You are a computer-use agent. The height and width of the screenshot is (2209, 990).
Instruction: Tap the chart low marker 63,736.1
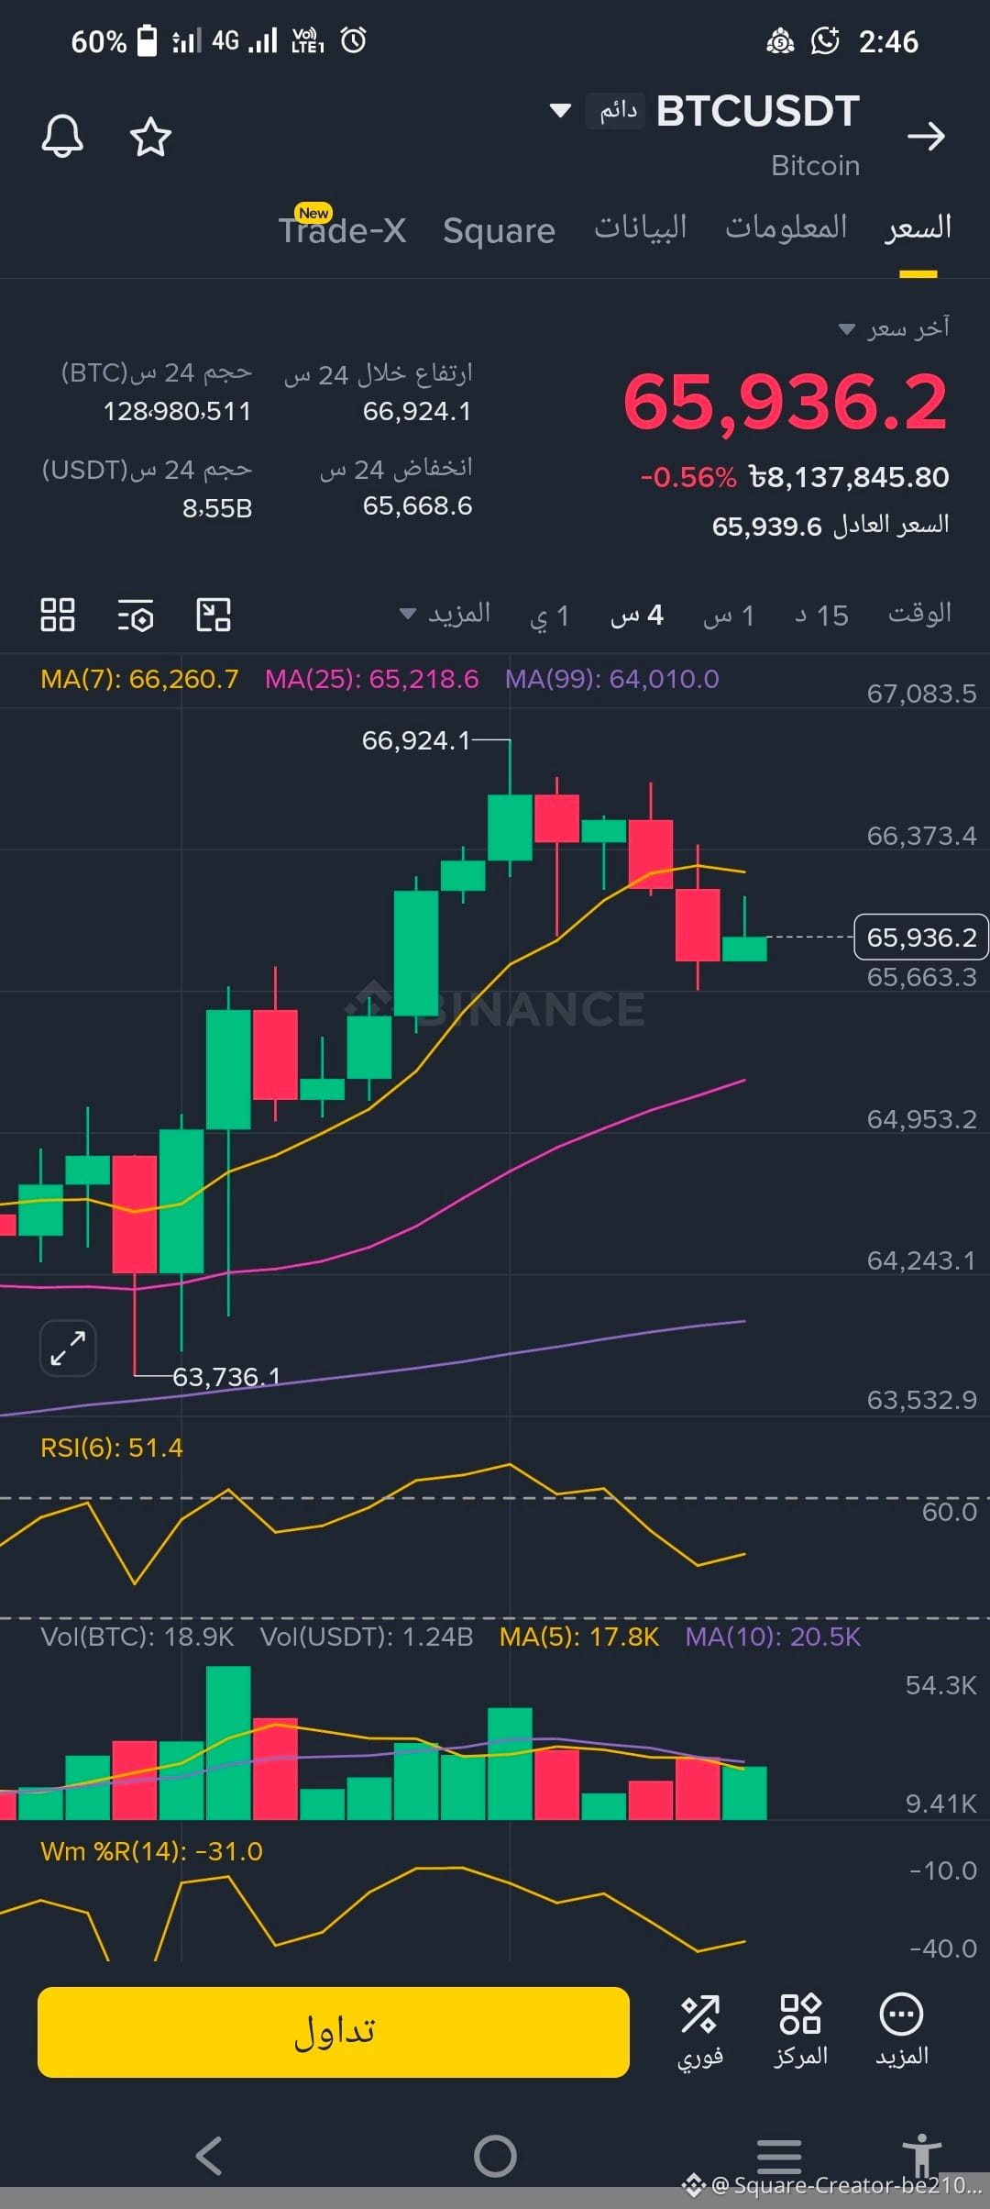tap(226, 1376)
